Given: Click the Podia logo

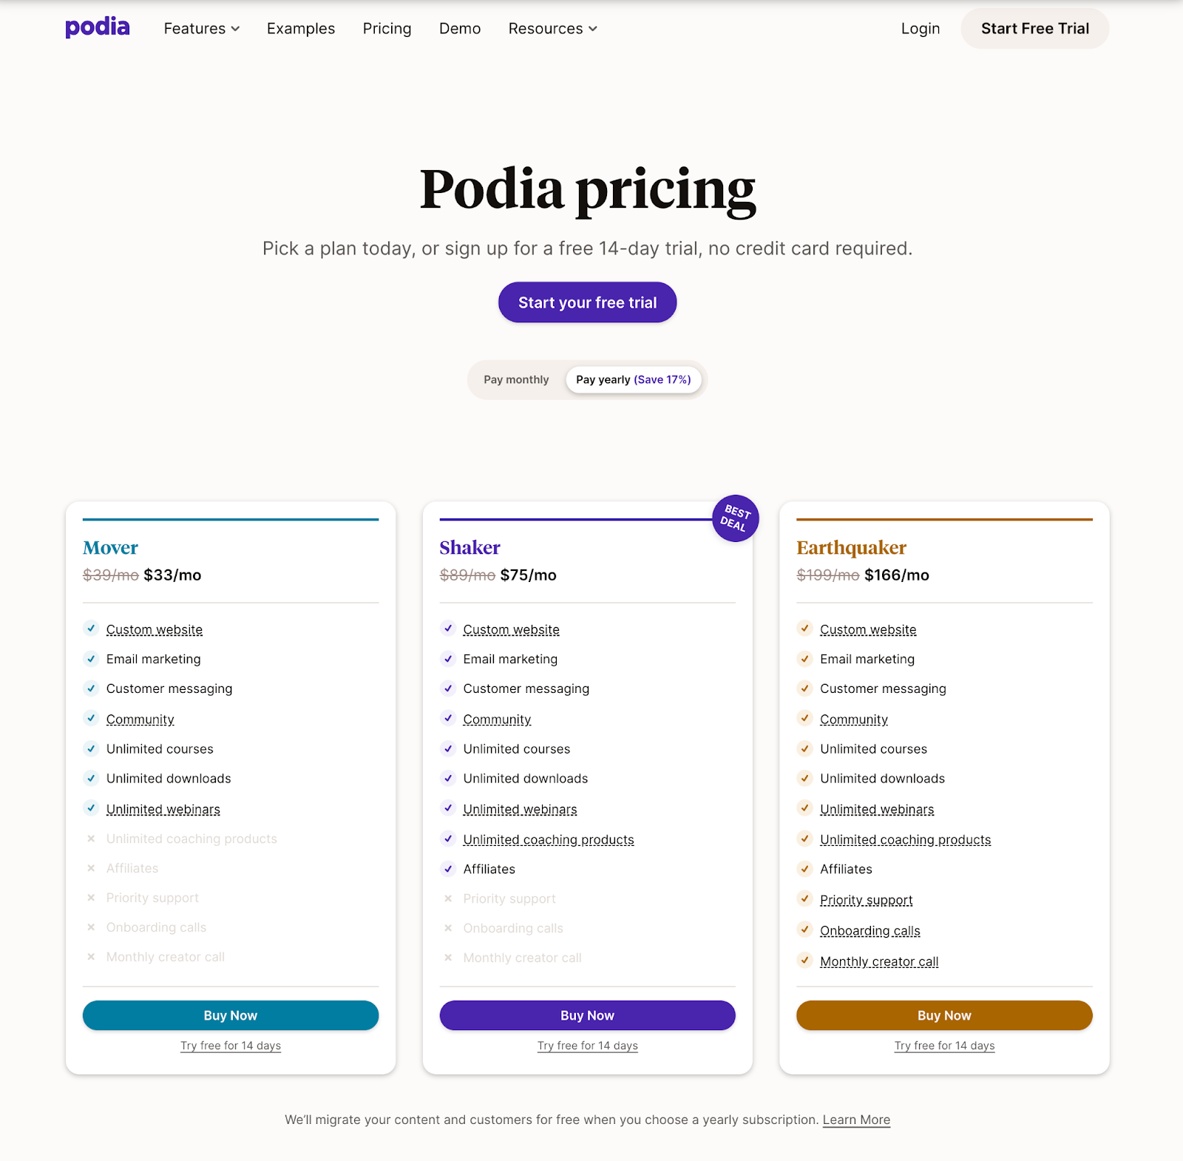Looking at the screenshot, I should (98, 28).
